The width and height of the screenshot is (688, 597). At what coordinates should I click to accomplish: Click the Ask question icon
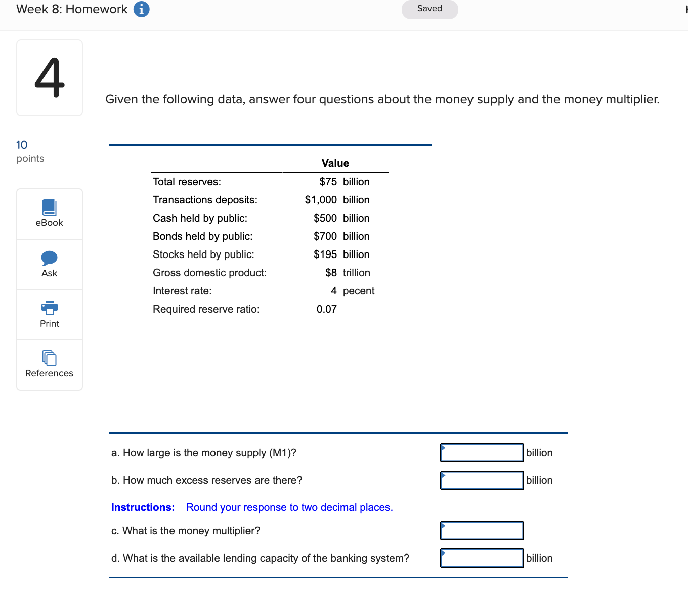click(x=49, y=258)
